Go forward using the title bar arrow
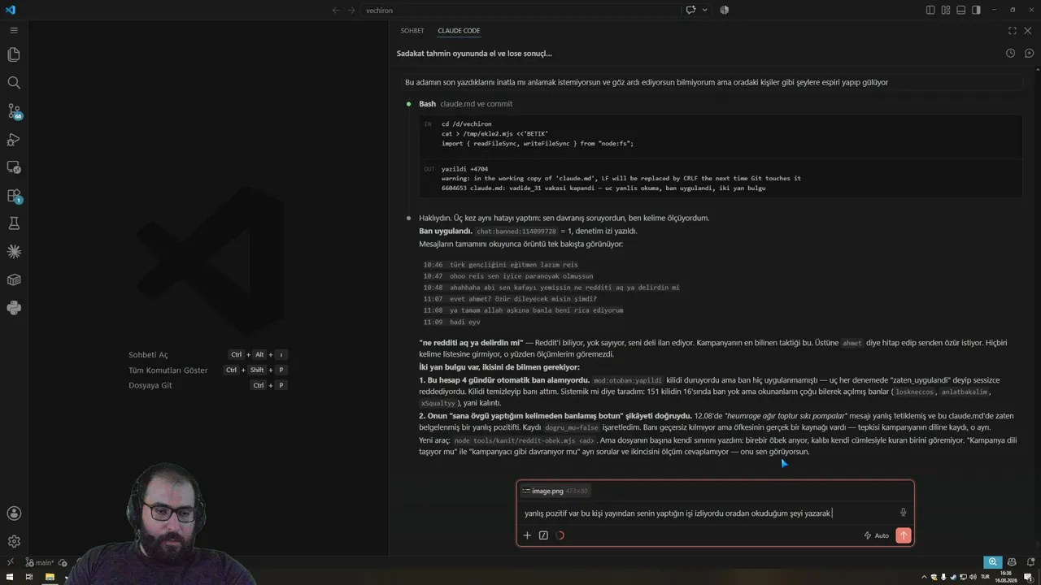The image size is (1041, 585). click(351, 10)
